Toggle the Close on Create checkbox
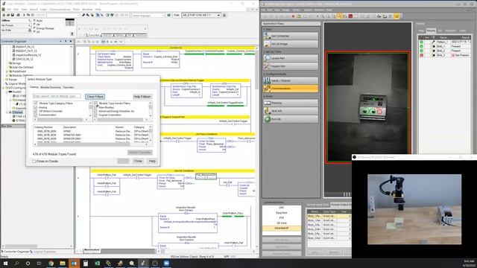477x268 pixels. tap(34, 162)
